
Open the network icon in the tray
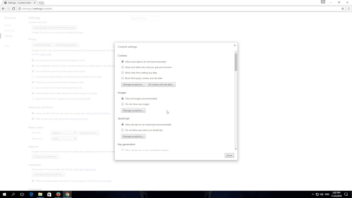(x=317, y=194)
